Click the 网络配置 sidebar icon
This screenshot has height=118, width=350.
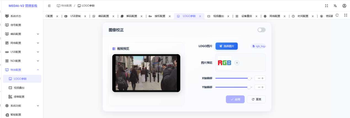[x=7, y=43]
